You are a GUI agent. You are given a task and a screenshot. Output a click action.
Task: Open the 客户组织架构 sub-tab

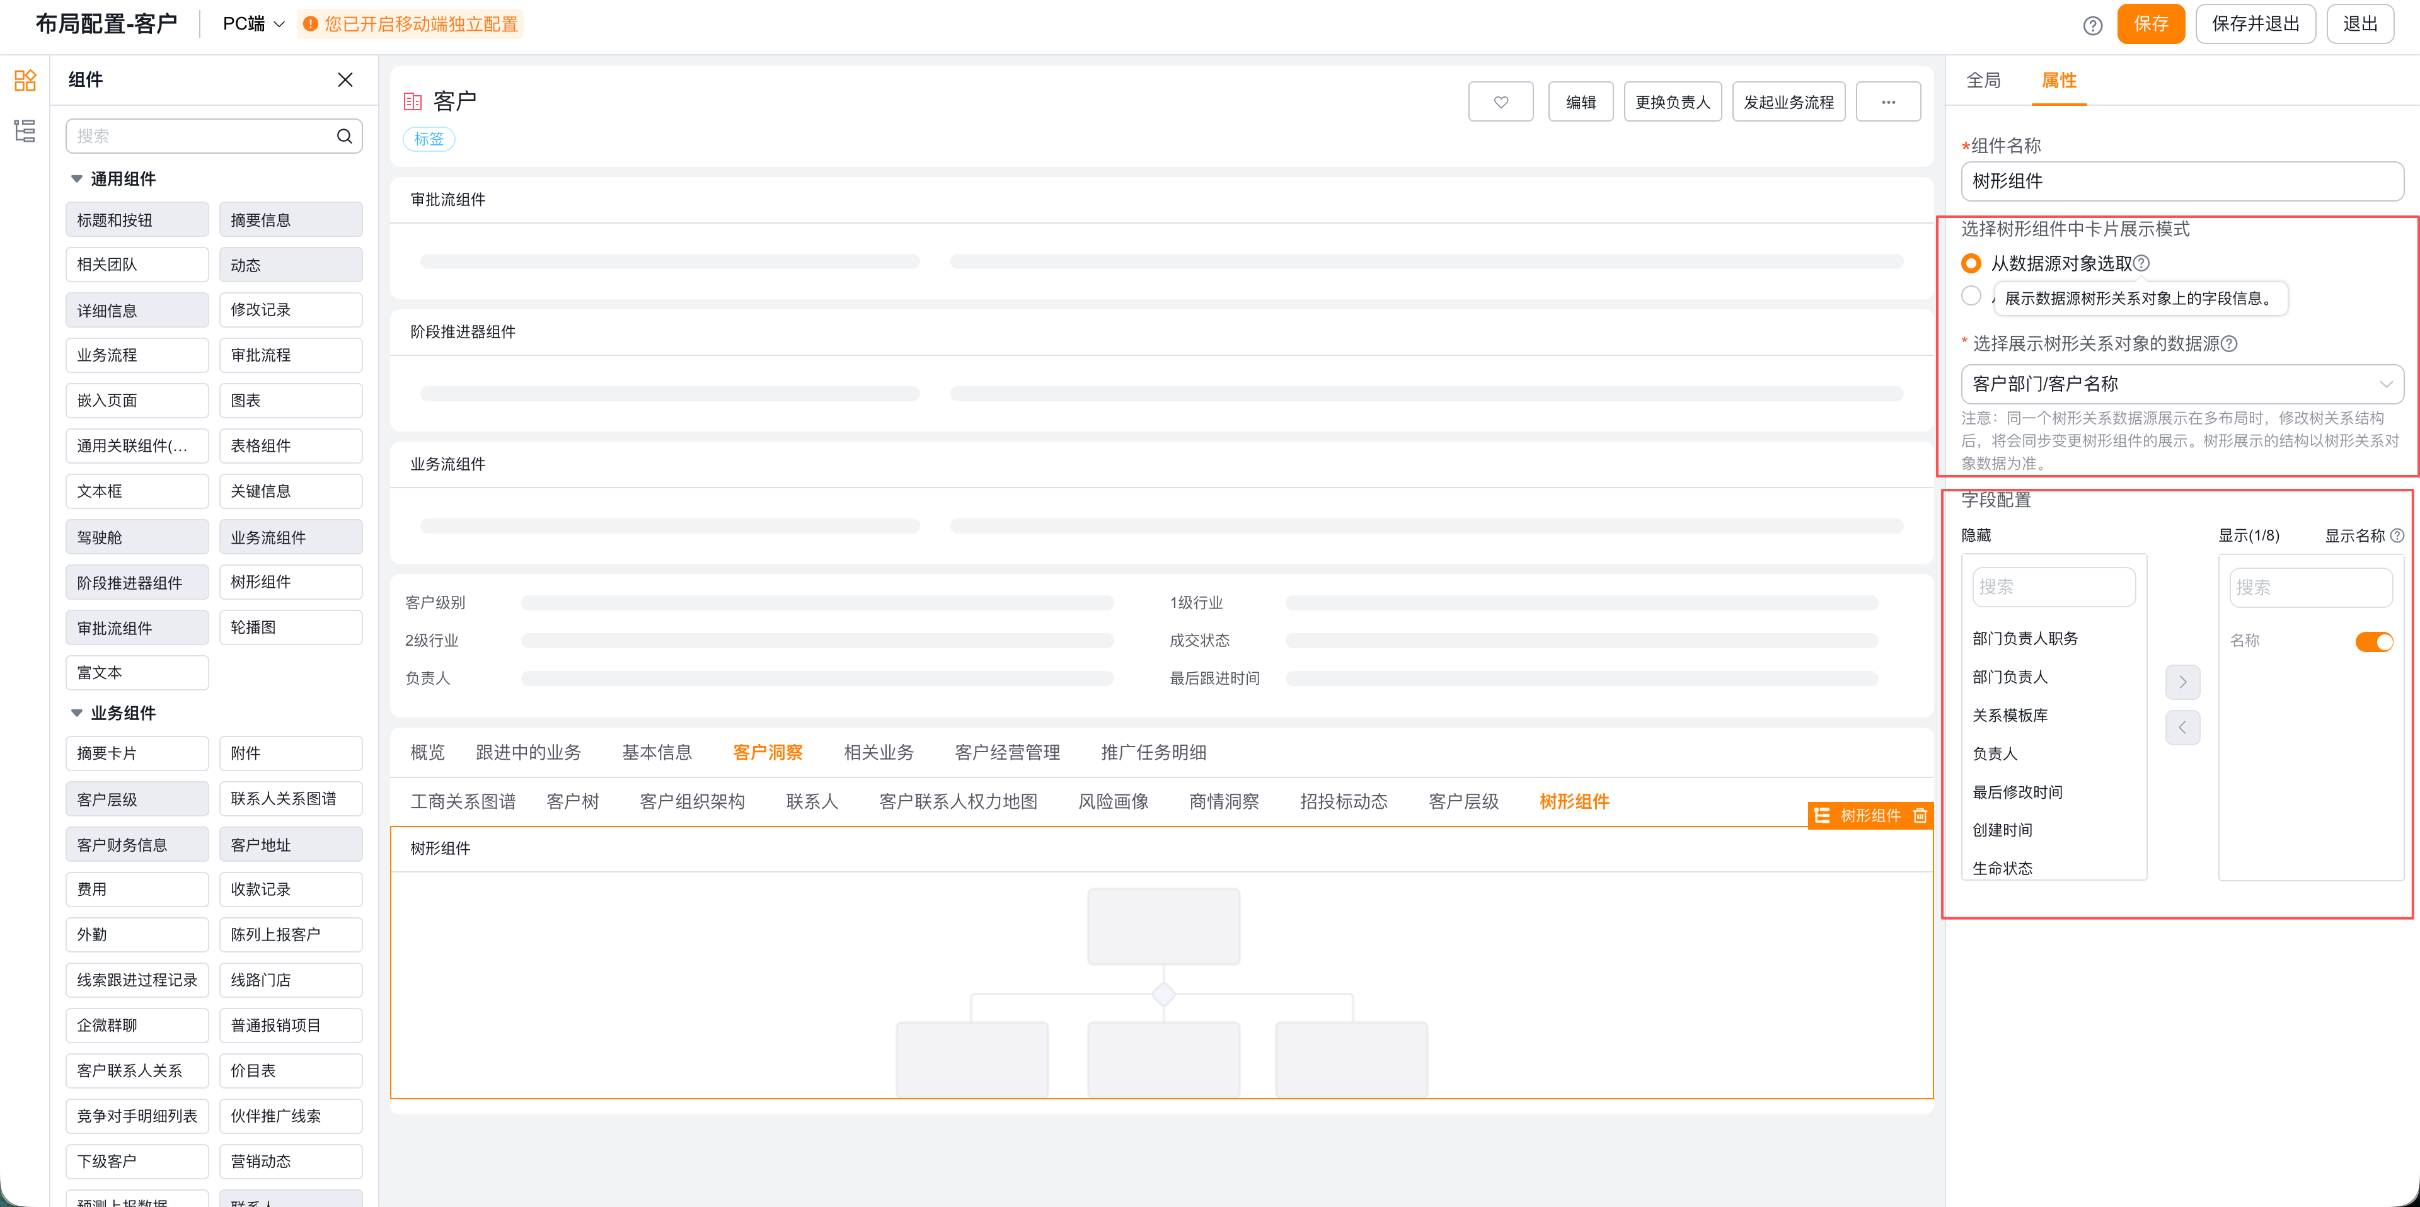(693, 801)
